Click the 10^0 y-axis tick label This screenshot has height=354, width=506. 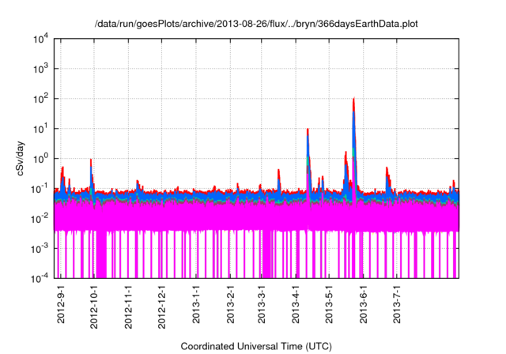click(40, 159)
